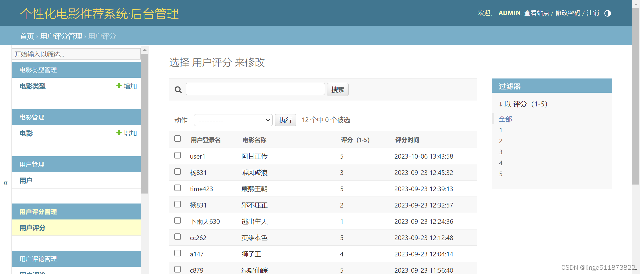The height and width of the screenshot is (274, 640).
Task: Open the 修改密码 link
Action: tap(568, 13)
